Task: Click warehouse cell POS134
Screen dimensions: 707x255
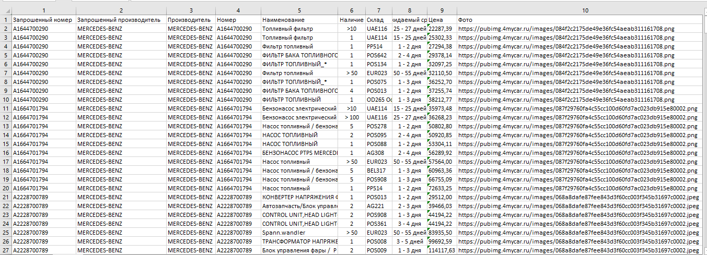Action: point(378,64)
